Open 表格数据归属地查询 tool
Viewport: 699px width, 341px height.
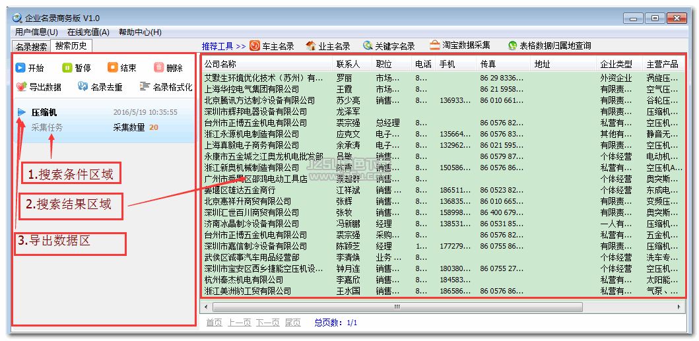click(549, 46)
